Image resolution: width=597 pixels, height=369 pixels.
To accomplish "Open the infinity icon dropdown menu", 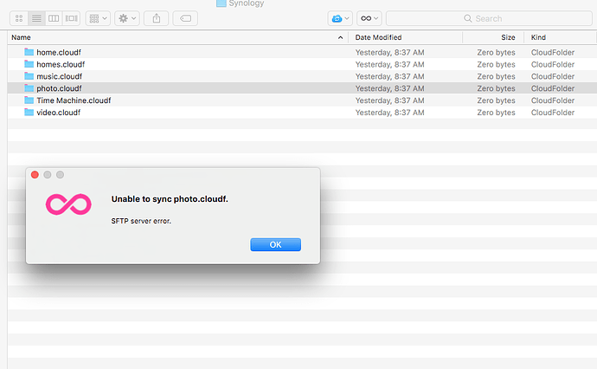I will click(x=369, y=18).
